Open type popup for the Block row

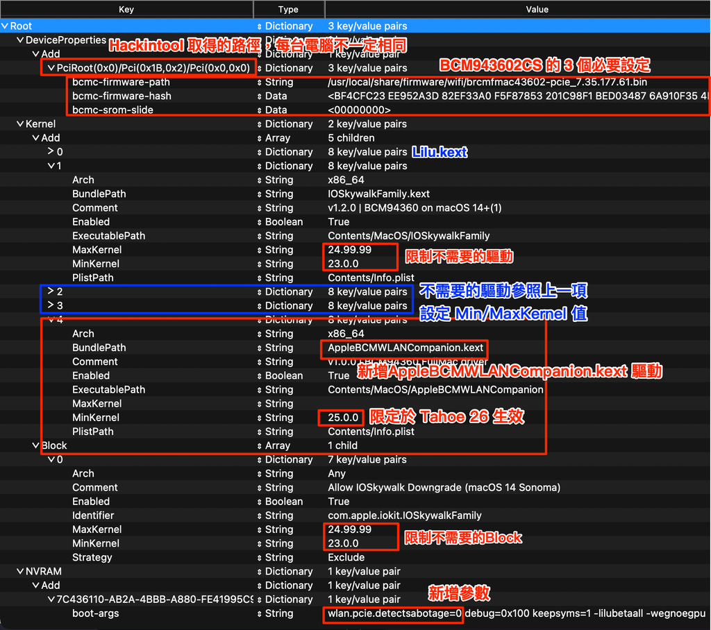tap(260, 445)
